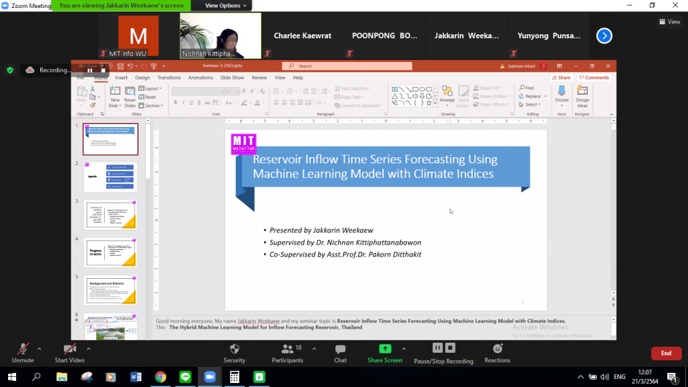Image resolution: width=688 pixels, height=387 pixels.
Task: Expand the View Options dropdown
Action: pyautogui.click(x=226, y=5)
